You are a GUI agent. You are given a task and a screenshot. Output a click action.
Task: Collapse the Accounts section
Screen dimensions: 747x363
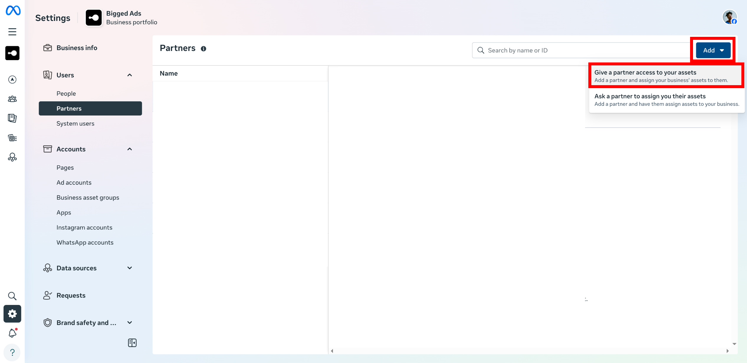tap(129, 149)
